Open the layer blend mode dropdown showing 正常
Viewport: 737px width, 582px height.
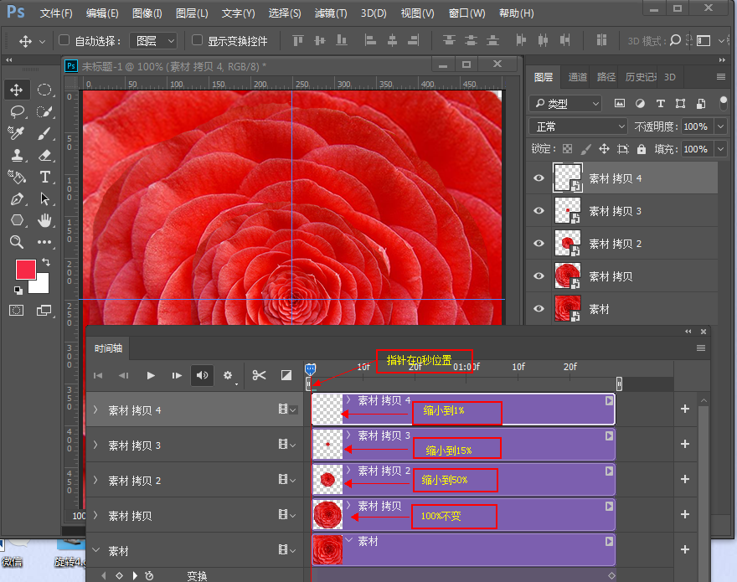point(578,126)
